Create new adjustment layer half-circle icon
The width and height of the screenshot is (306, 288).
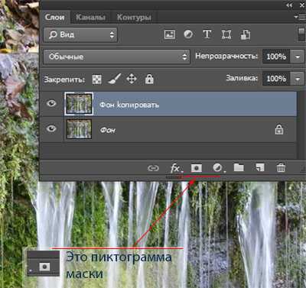coord(218,168)
